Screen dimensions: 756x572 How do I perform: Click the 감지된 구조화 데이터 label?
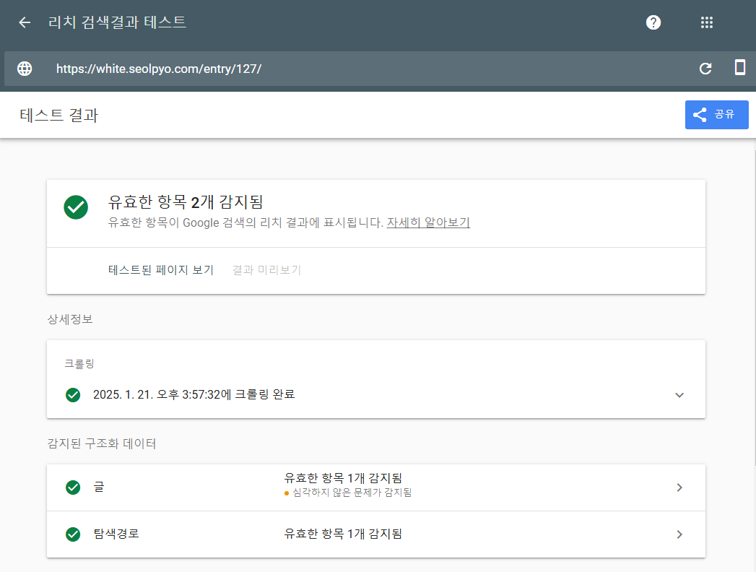click(102, 443)
